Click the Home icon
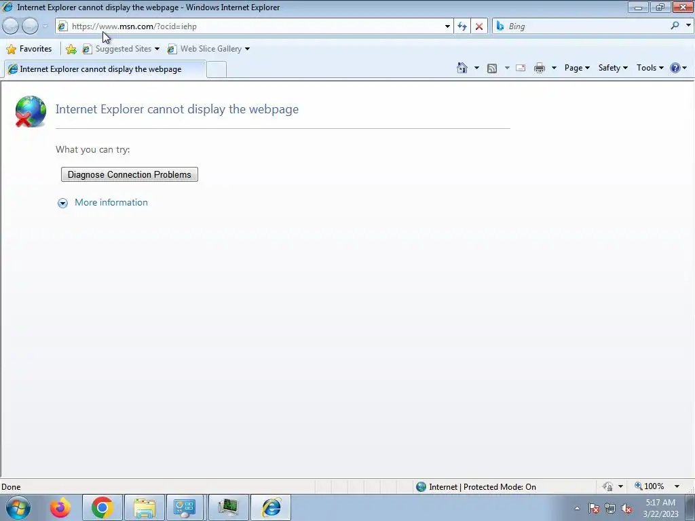The height and width of the screenshot is (521, 695). tap(462, 68)
